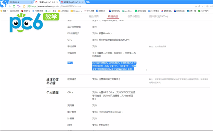Click the 浏览器 spec label
Screen dimensions: 213x131
pos(71,106)
